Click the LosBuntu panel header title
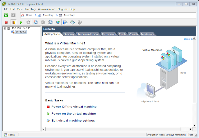Viewport: 199px width, 138px height. (49, 29)
